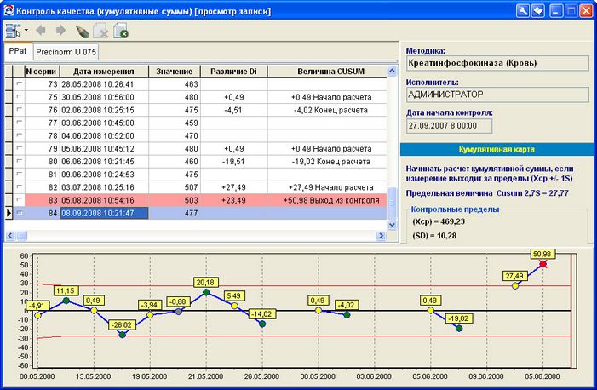Viewport: 597px width, 390px height.
Task: Open the wrench settings icon in title bar
Action: coord(524,11)
